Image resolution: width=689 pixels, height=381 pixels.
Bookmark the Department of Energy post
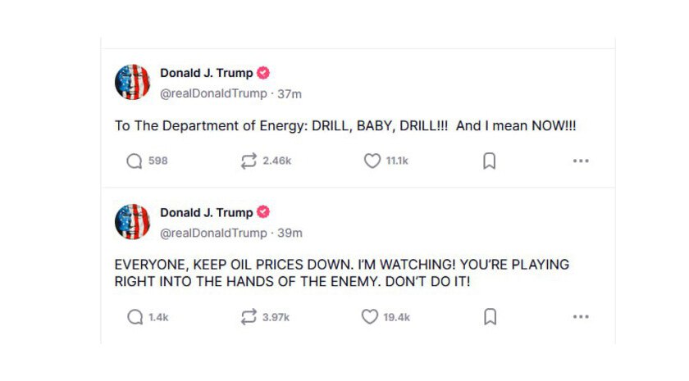pos(490,161)
